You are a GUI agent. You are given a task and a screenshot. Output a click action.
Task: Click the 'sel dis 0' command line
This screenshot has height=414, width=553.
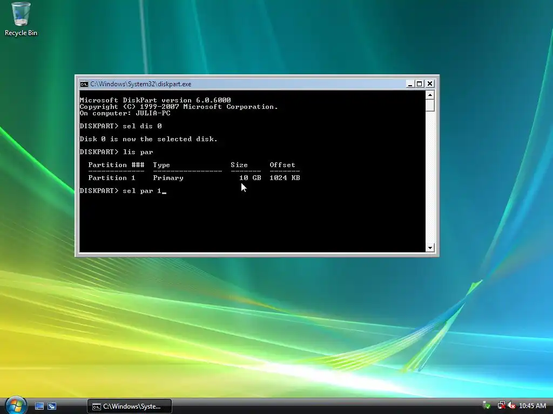pyautogui.click(x=120, y=126)
